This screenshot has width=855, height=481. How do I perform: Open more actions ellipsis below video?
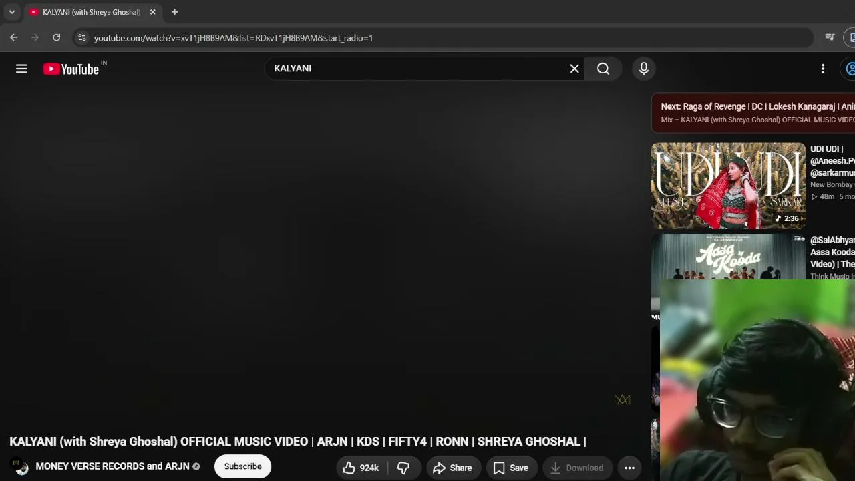click(629, 468)
